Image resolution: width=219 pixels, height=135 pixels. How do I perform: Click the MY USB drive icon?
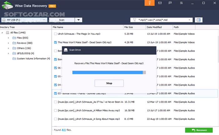click(4, 20)
